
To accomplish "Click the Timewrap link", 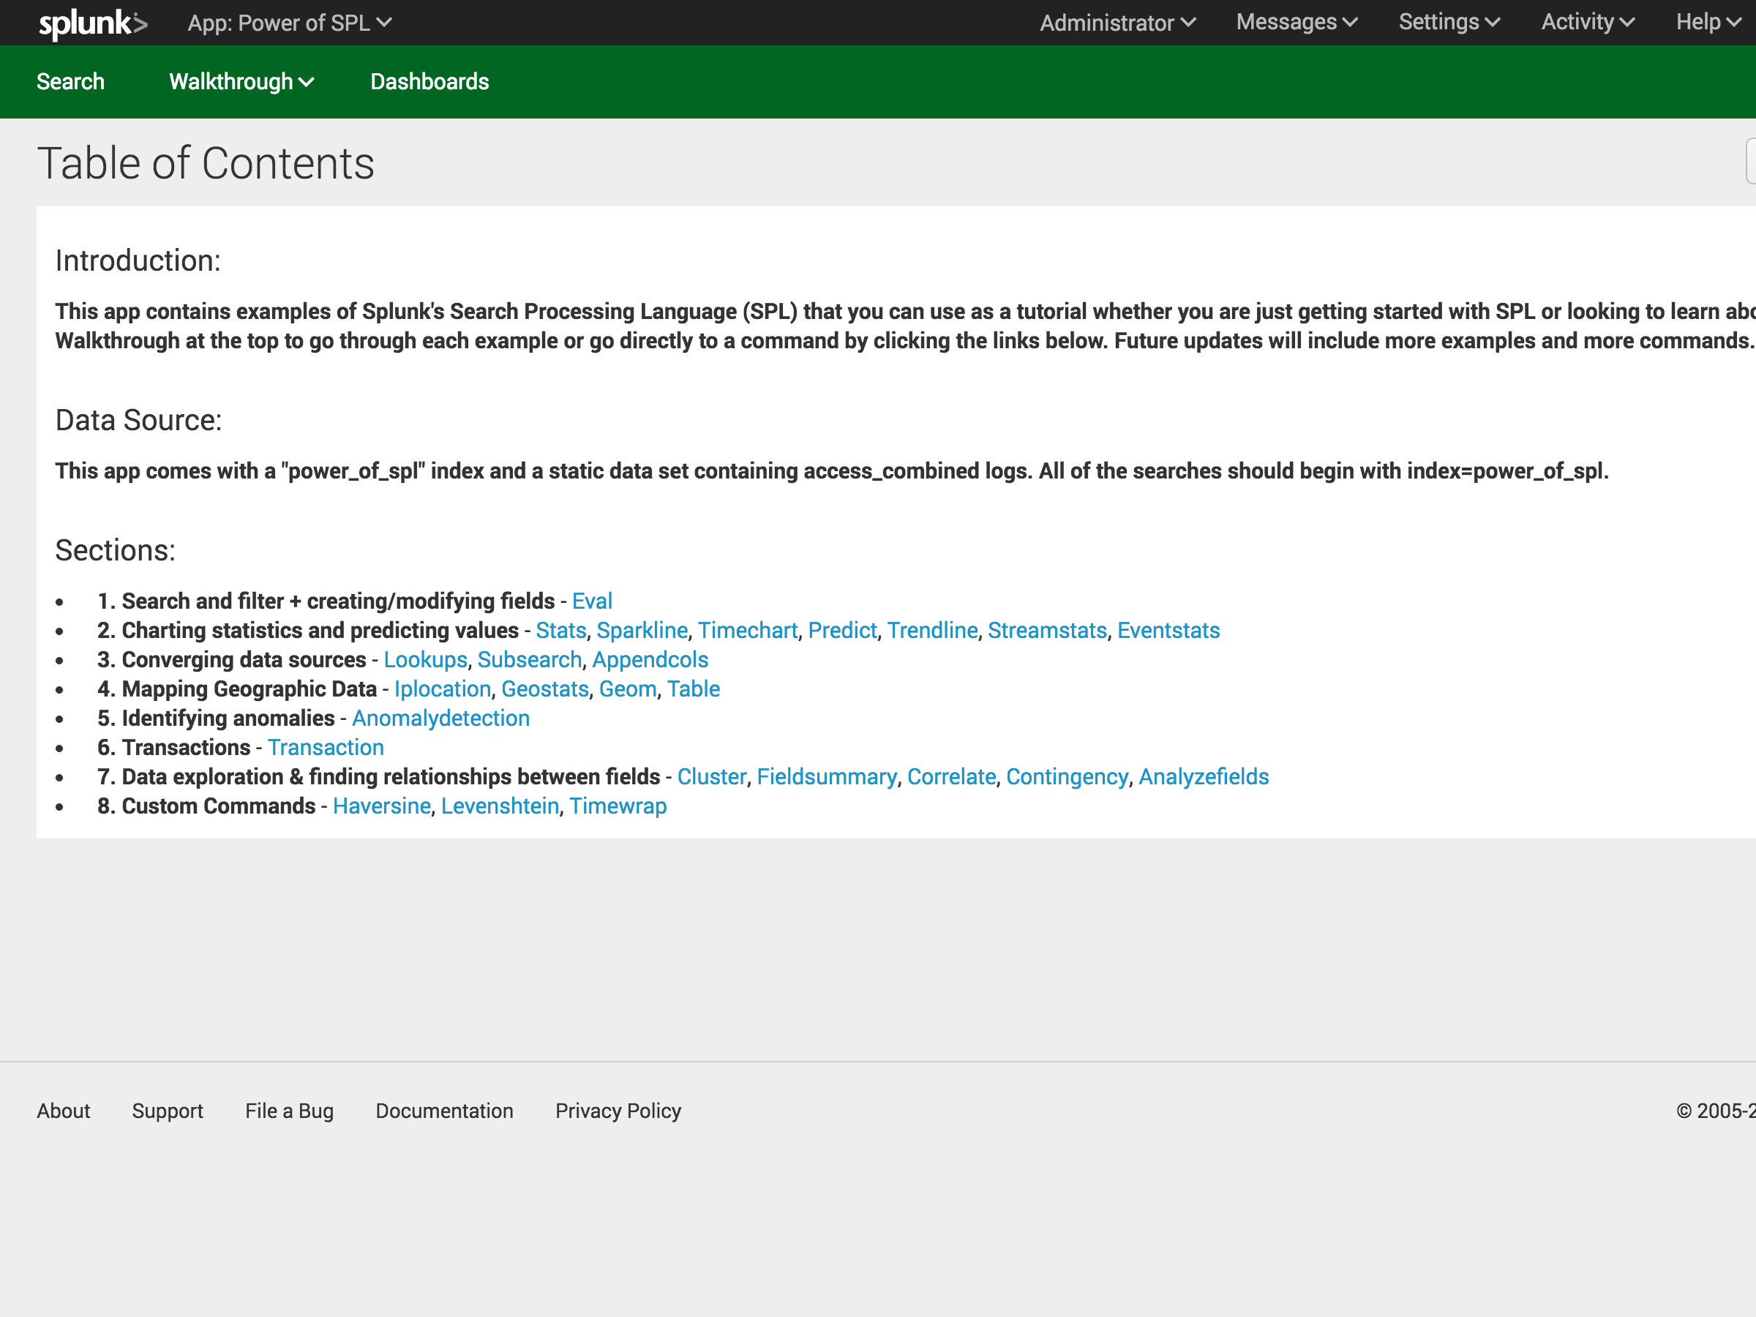I will pyautogui.click(x=618, y=806).
